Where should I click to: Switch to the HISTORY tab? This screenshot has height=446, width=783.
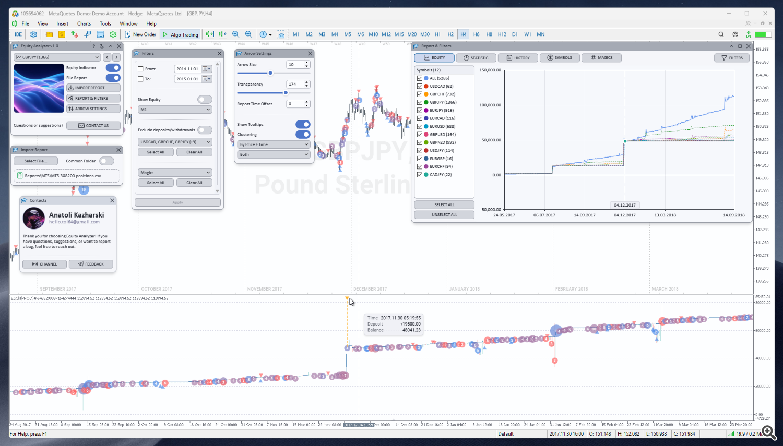pyautogui.click(x=518, y=58)
